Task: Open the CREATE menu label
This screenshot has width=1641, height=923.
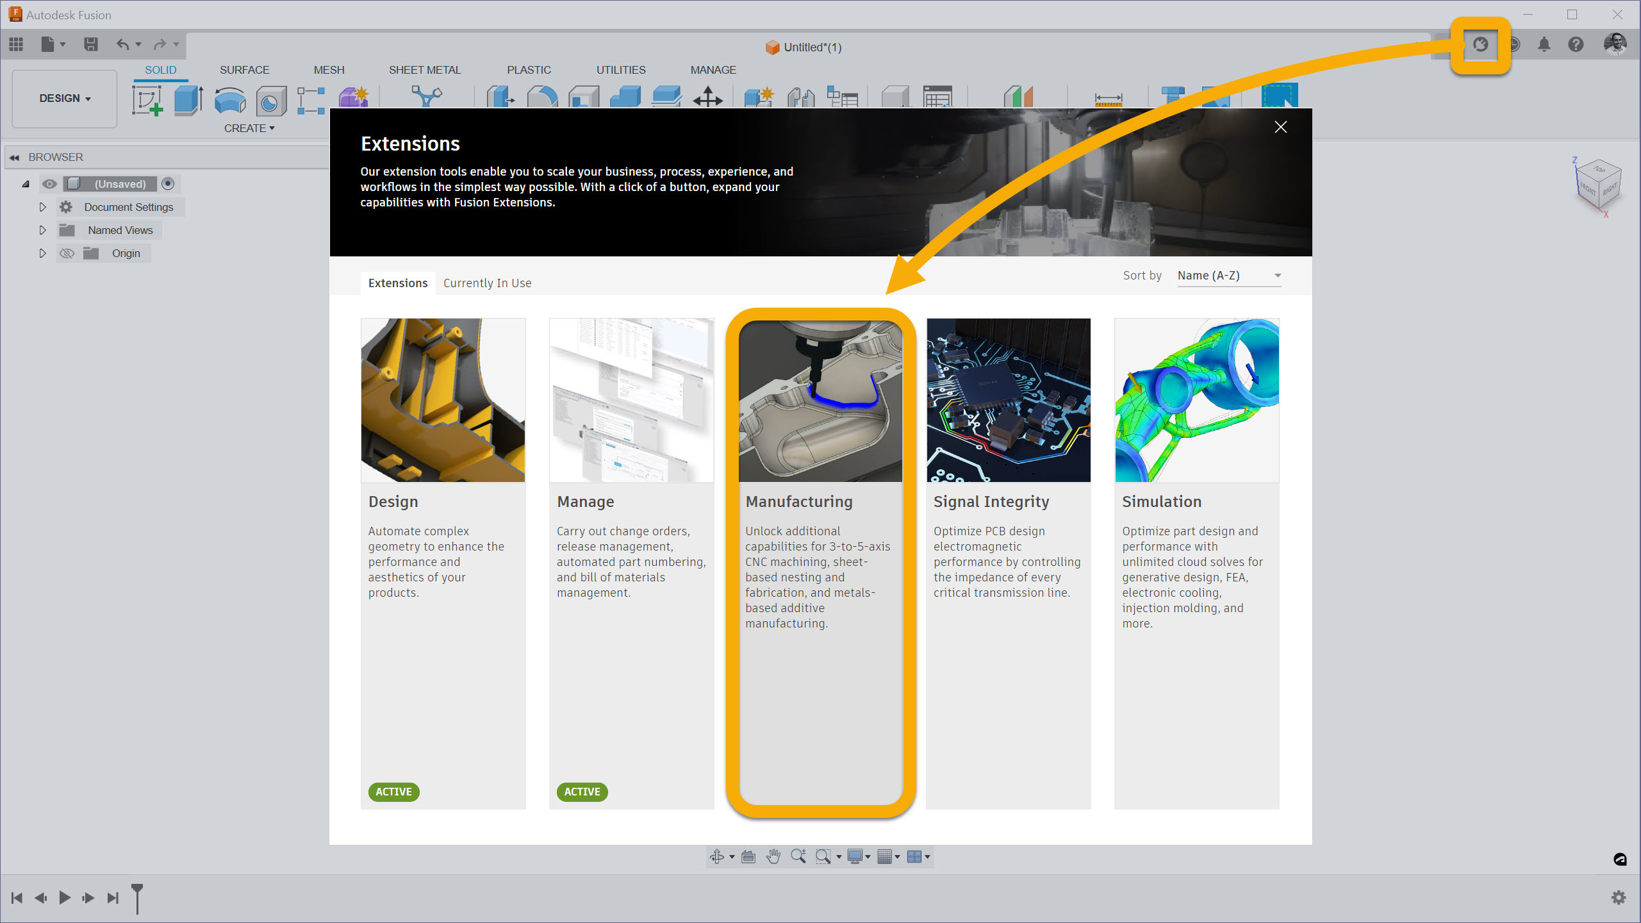Action: 249,128
